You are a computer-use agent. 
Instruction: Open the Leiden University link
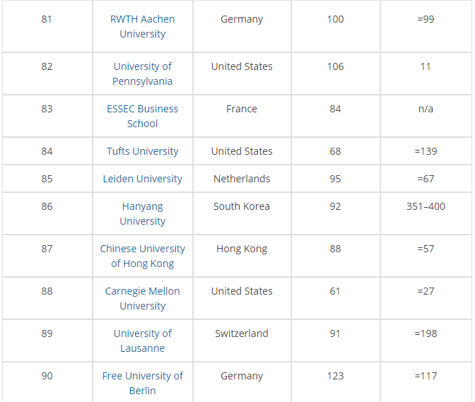pyautogui.click(x=142, y=179)
